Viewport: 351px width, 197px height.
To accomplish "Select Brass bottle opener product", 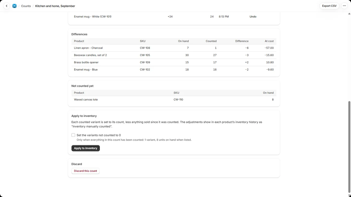I will click(86, 62).
